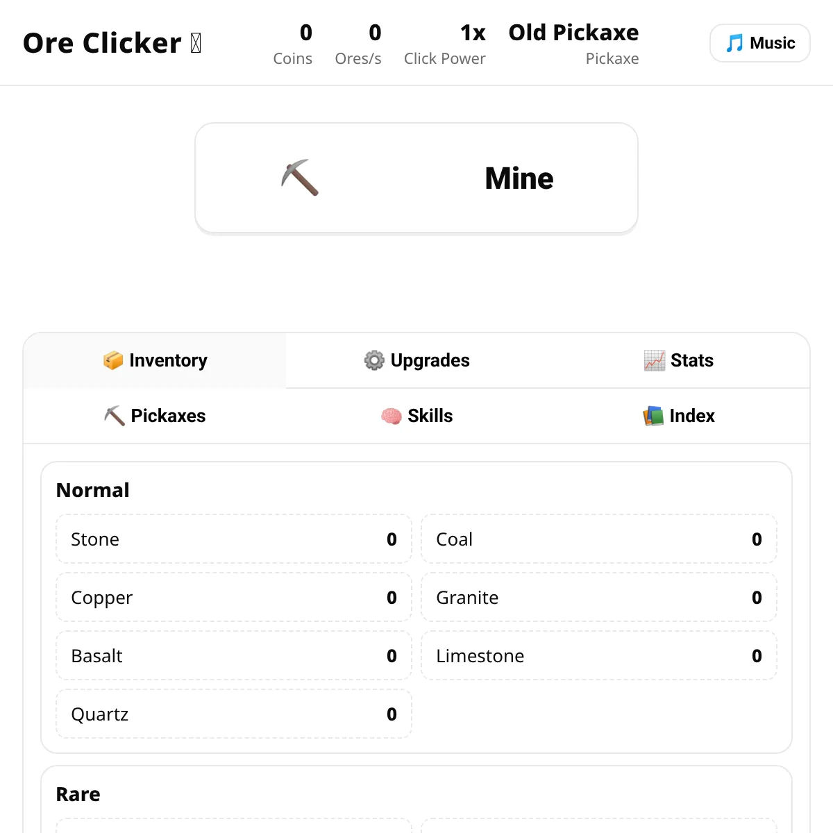
Task: Click the music note icon
Action: click(734, 43)
